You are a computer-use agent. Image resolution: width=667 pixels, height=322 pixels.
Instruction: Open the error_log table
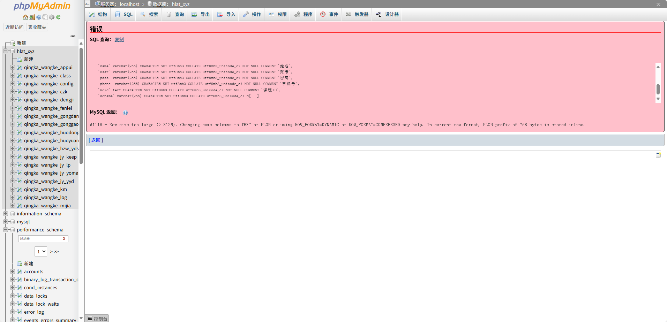click(34, 312)
